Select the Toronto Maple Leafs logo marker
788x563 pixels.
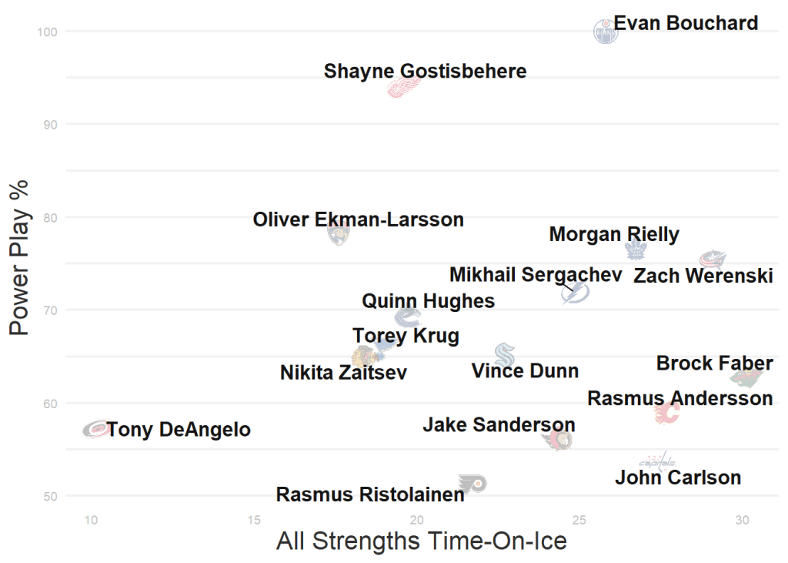(636, 250)
